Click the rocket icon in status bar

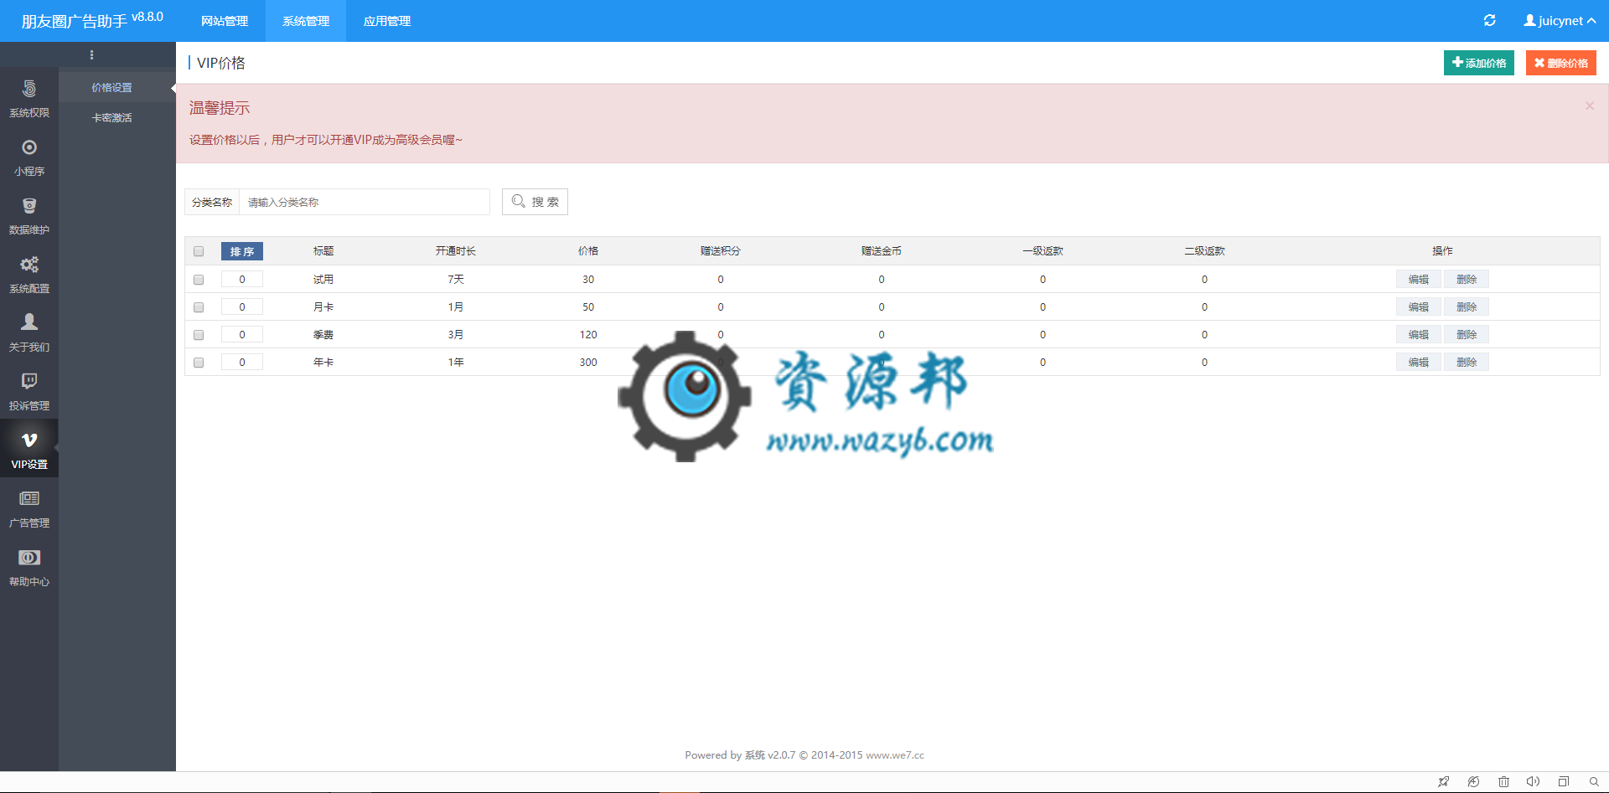tap(1443, 781)
